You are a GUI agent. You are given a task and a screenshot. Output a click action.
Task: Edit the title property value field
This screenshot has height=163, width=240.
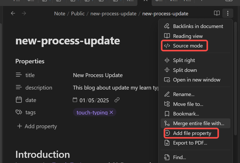click(98, 75)
